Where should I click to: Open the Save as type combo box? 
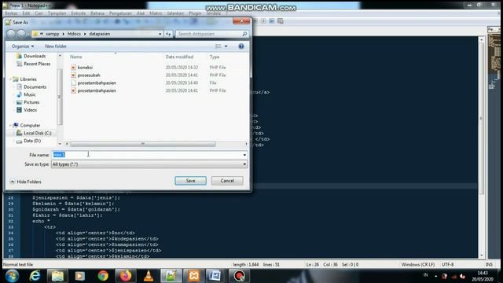pyautogui.click(x=149, y=164)
